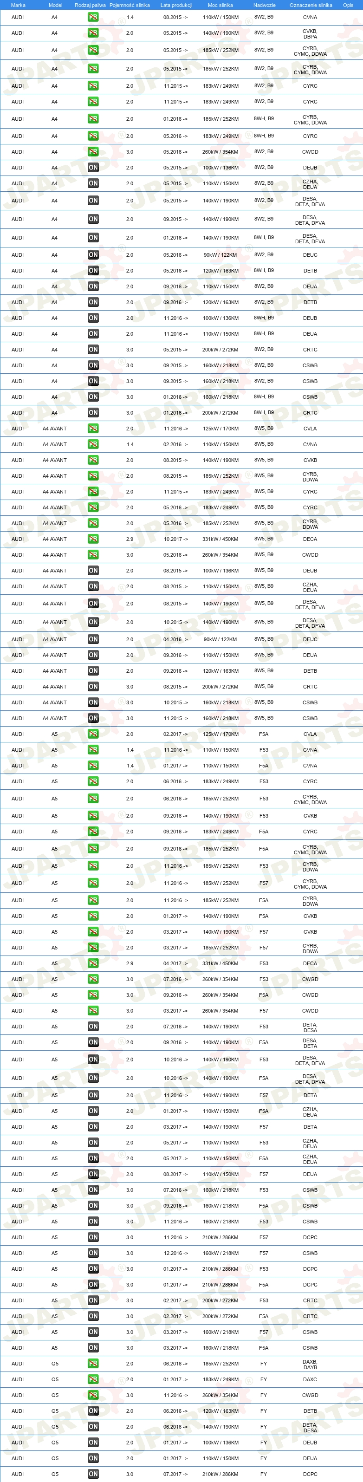Select the Moc silnika column header
The width and height of the screenshot is (363, 1482).
pyautogui.click(x=220, y=5)
